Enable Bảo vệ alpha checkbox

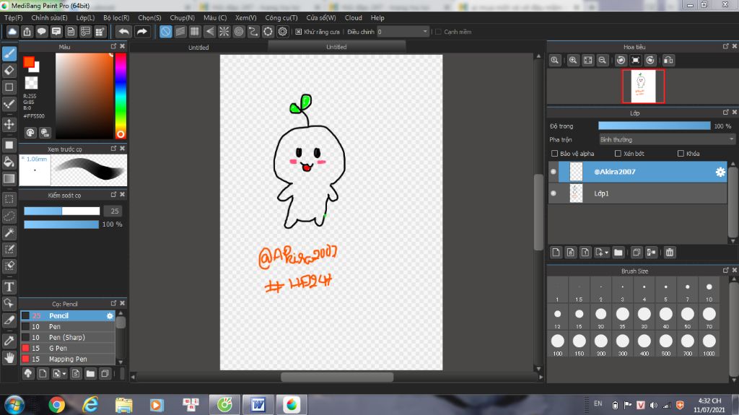(555, 154)
